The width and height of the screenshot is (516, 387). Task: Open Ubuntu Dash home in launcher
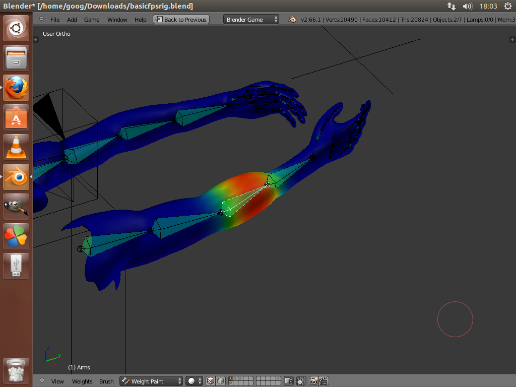pyautogui.click(x=16, y=28)
